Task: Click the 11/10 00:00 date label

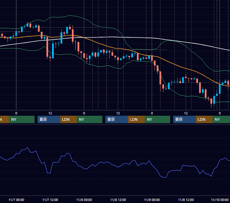Action: (x=220, y=200)
